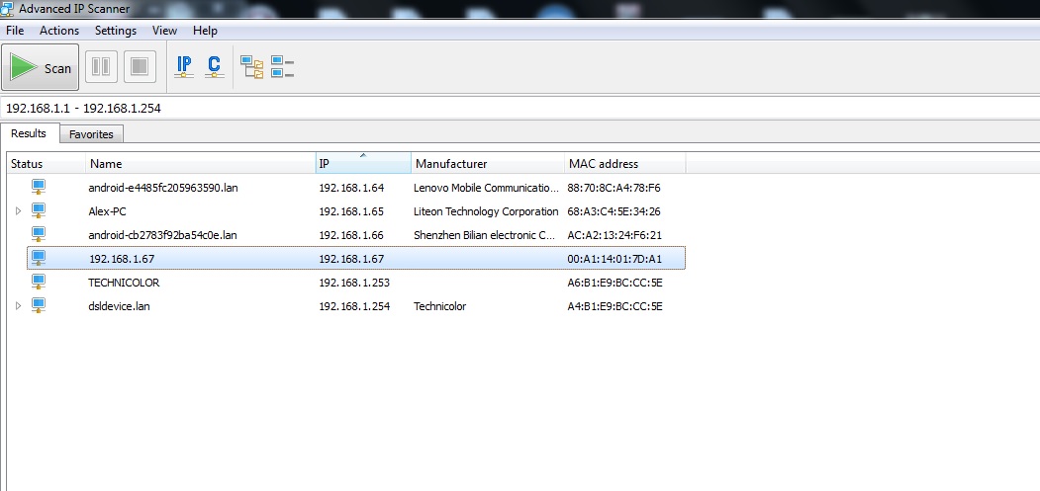The image size is (1040, 491).
Task: Click MAC address AC:A2:13:24:F6:21
Action: [615, 234]
